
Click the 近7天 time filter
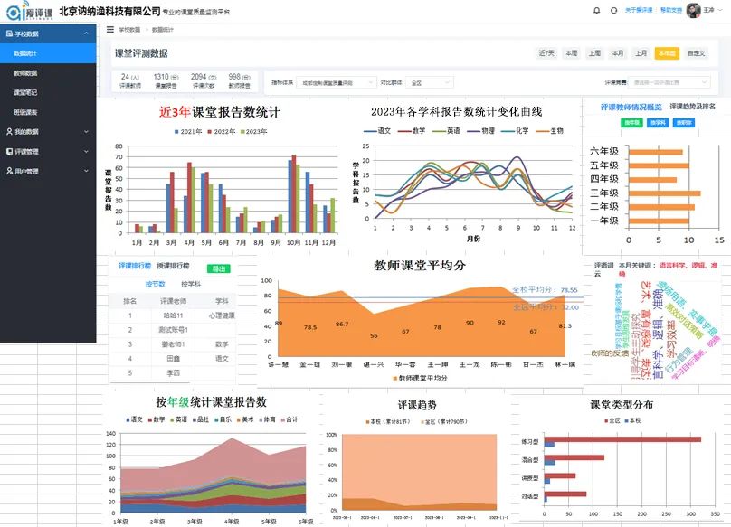click(546, 54)
